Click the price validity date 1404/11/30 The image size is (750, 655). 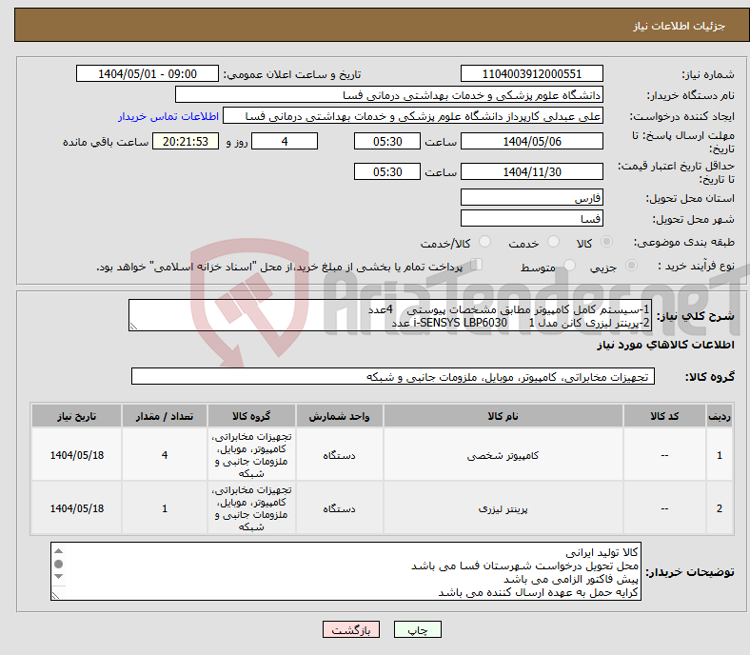click(531, 171)
